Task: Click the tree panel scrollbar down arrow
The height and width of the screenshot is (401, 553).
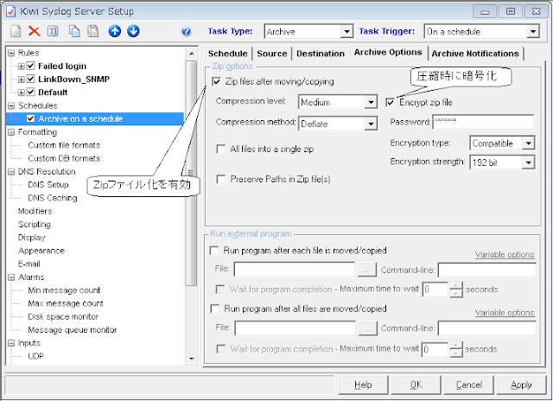Action: 192,359
